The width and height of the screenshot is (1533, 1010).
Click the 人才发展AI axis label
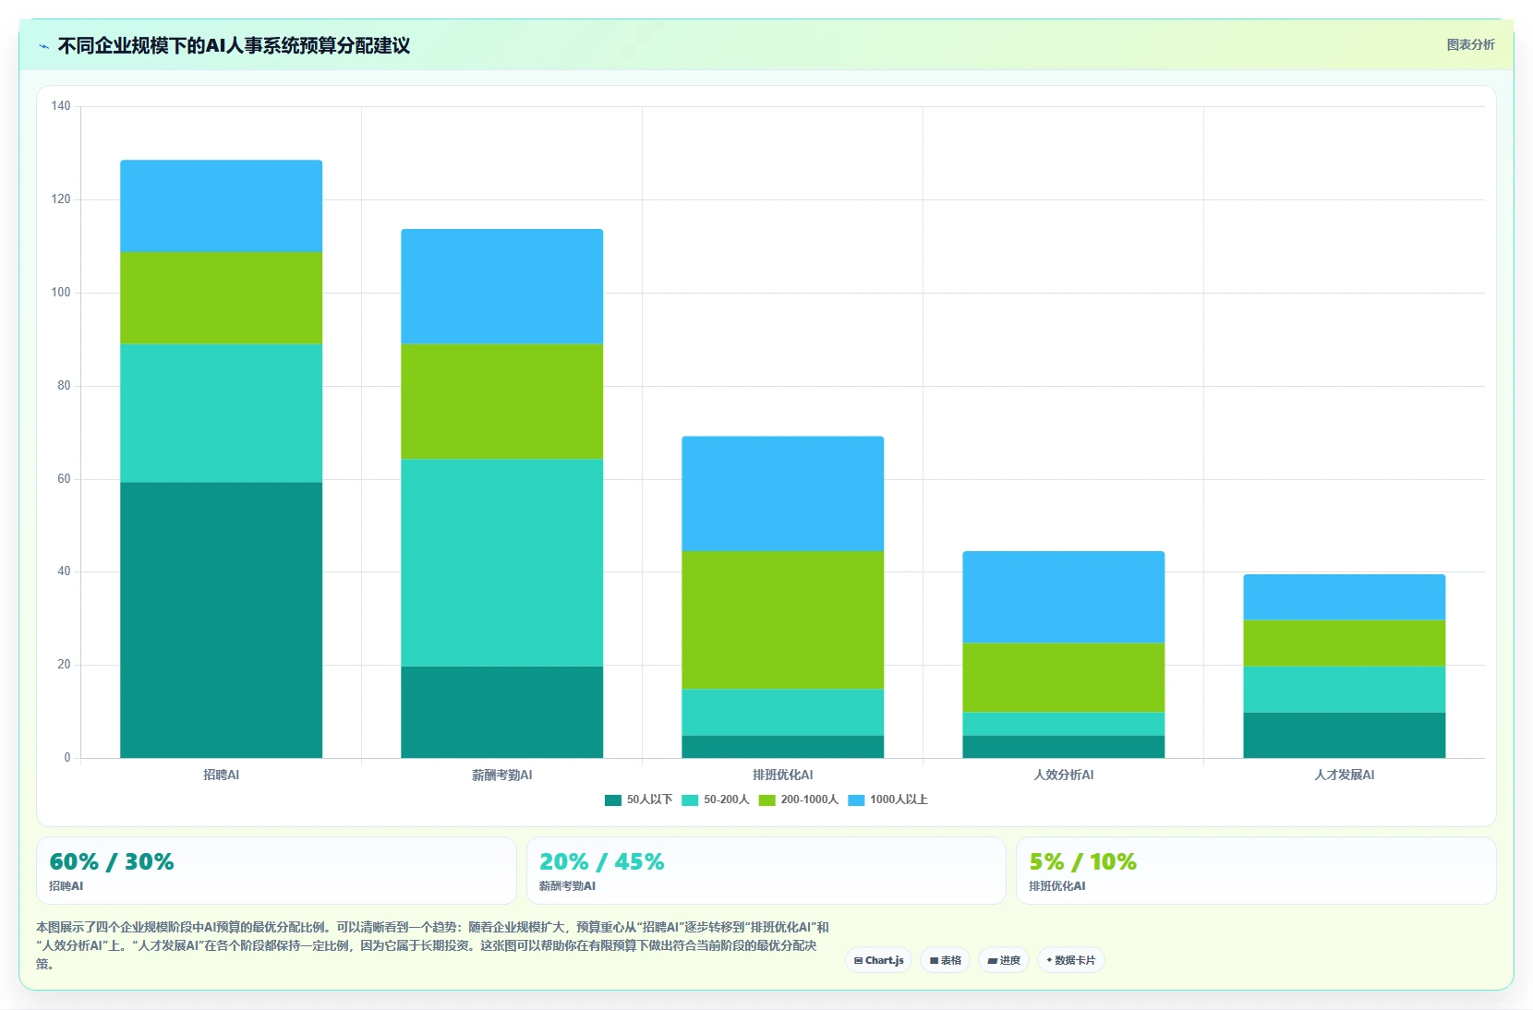[x=1345, y=775]
